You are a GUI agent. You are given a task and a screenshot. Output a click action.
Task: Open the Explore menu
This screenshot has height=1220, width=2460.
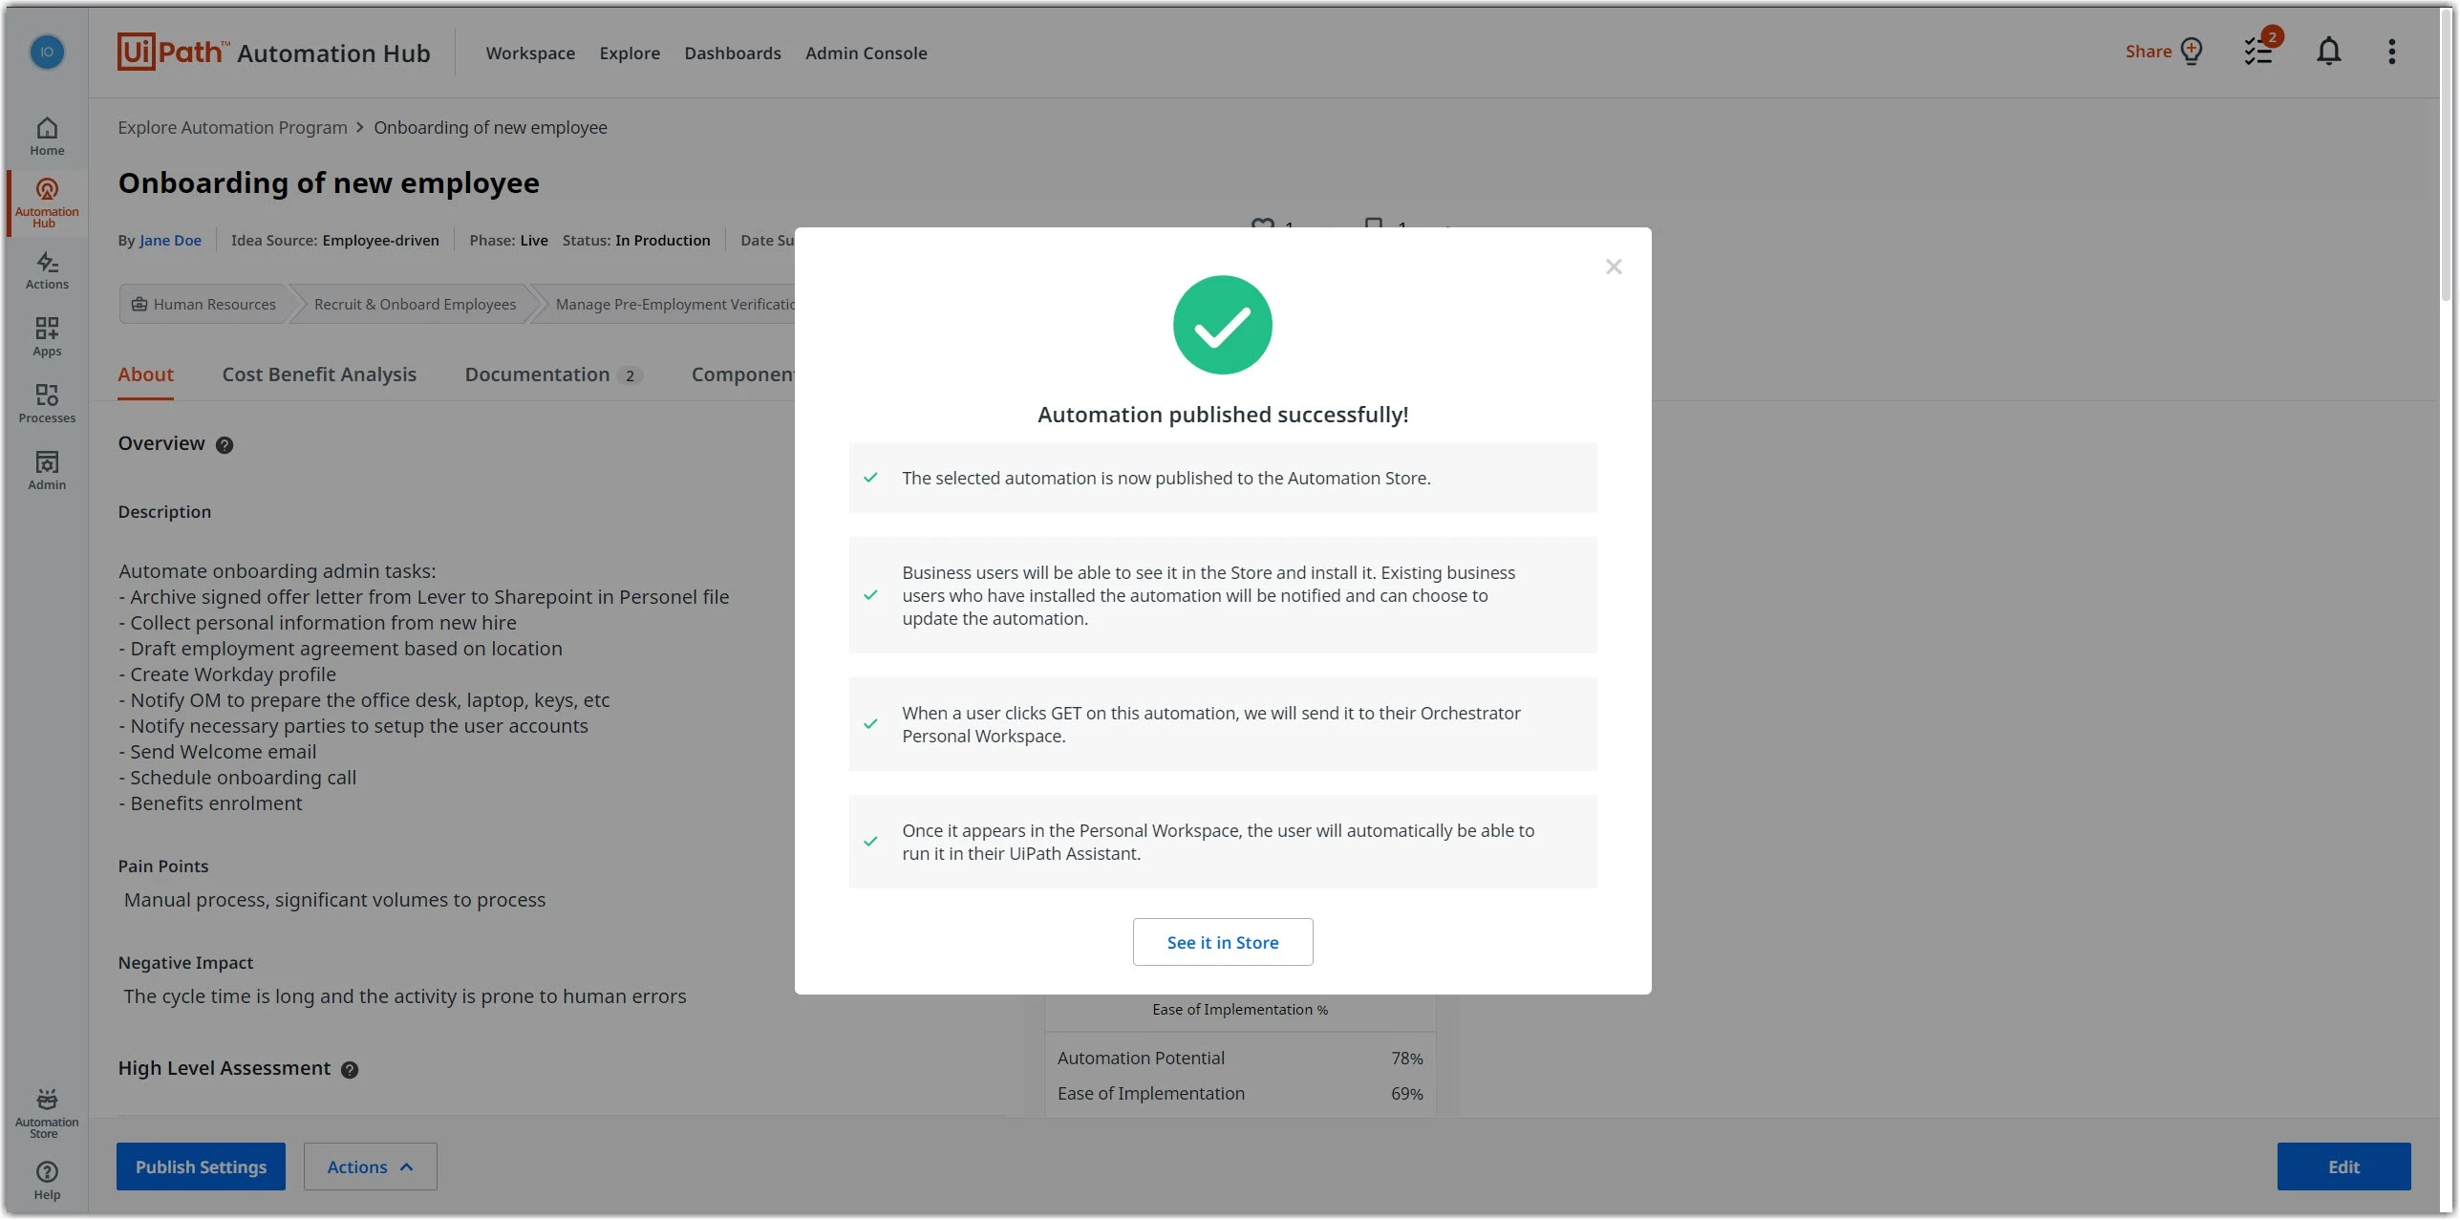click(630, 54)
